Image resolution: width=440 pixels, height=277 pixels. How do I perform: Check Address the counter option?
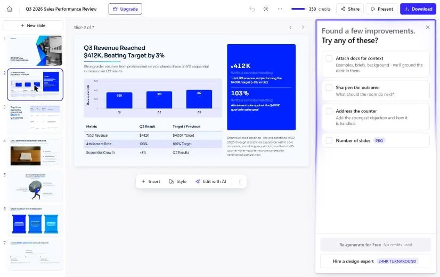click(329, 111)
